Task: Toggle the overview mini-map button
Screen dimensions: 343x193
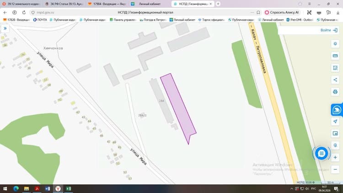Action: [335, 133]
